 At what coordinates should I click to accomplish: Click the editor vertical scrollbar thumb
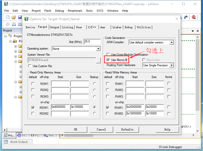click(197, 75)
